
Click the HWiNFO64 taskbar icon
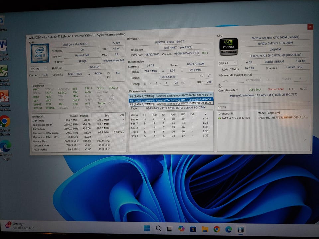coord(241,230)
